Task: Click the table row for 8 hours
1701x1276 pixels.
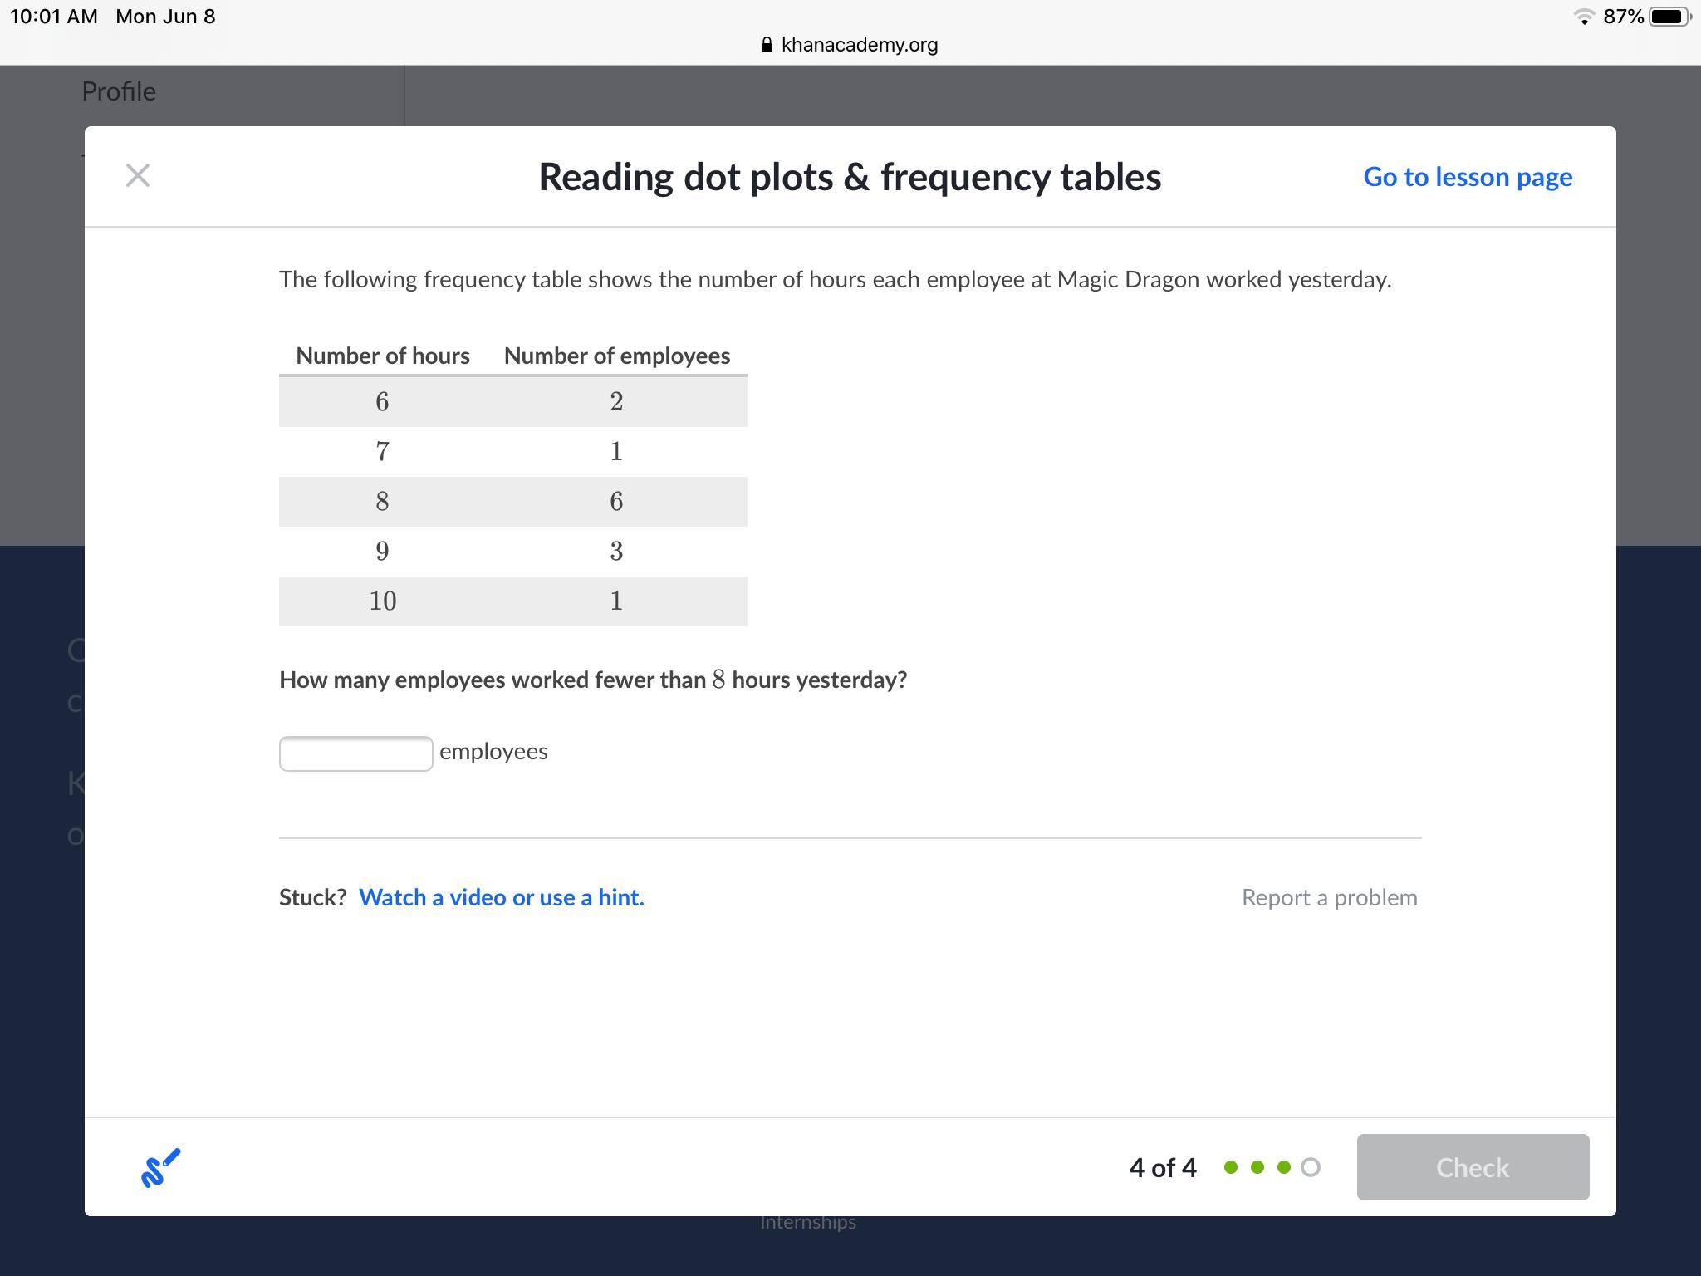Action: pyautogui.click(x=512, y=502)
